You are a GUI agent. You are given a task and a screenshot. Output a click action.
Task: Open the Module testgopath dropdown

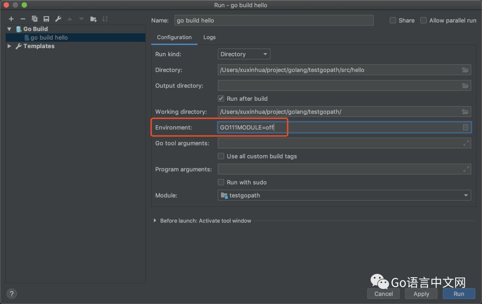click(344, 195)
